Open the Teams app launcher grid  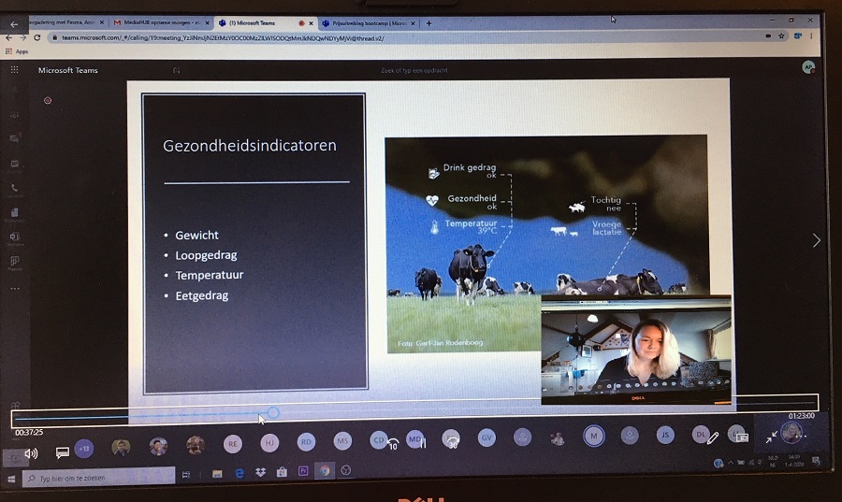[x=14, y=70]
